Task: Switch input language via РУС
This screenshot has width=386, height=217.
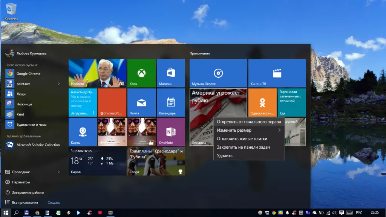Action: 359,212
